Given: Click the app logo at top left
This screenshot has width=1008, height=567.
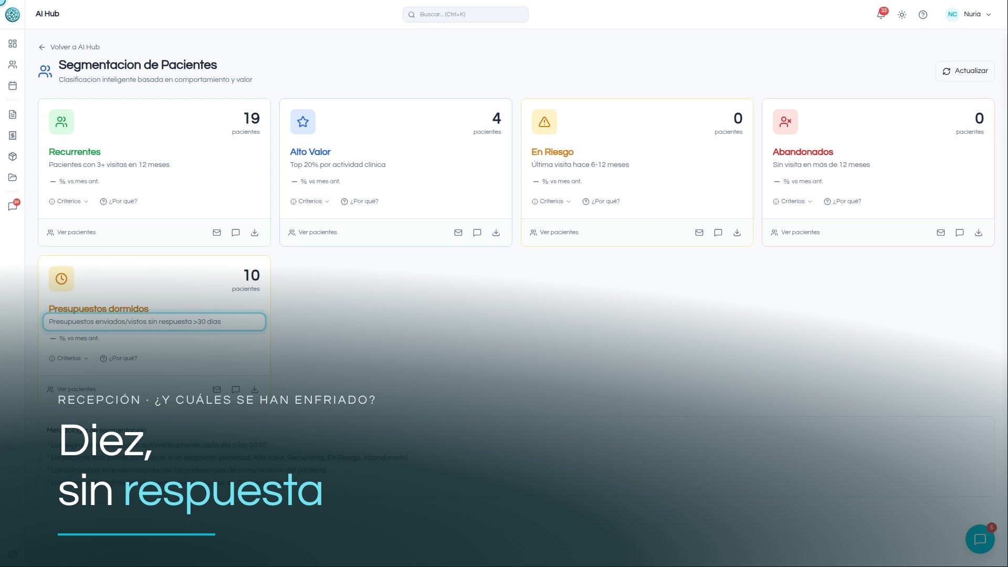Looking at the screenshot, I should (13, 14).
